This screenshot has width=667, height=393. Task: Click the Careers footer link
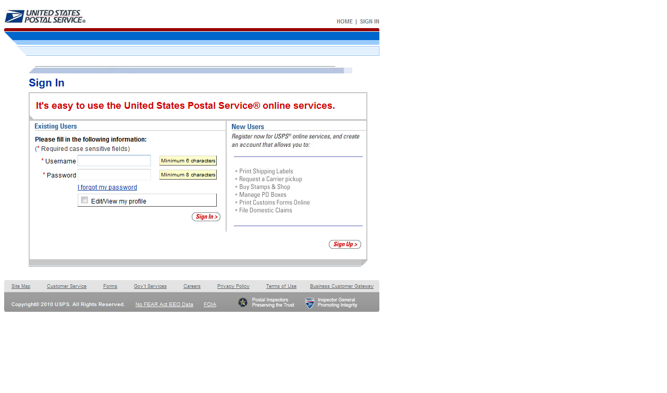(x=192, y=286)
